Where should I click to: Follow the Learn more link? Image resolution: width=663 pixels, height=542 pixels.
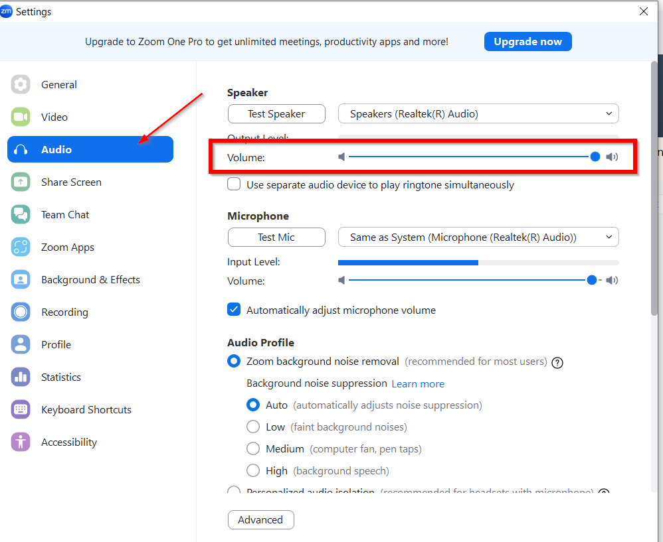pyautogui.click(x=418, y=383)
